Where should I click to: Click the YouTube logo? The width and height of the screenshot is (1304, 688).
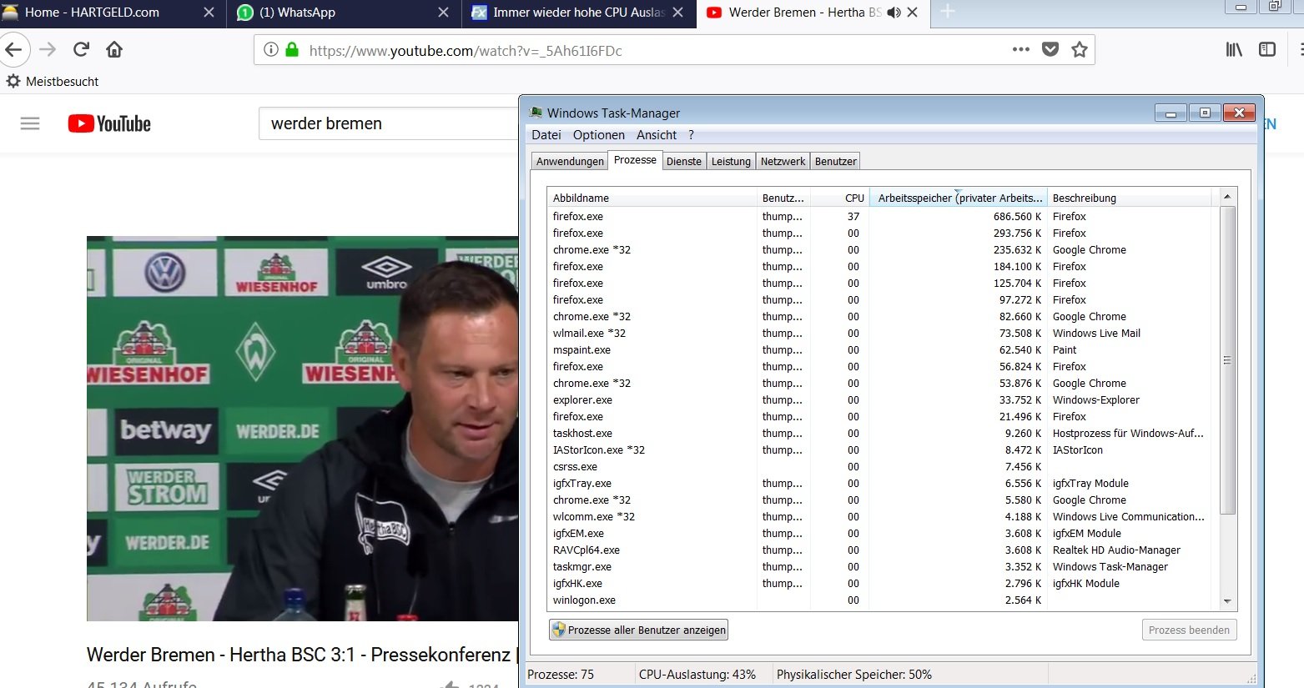109,123
